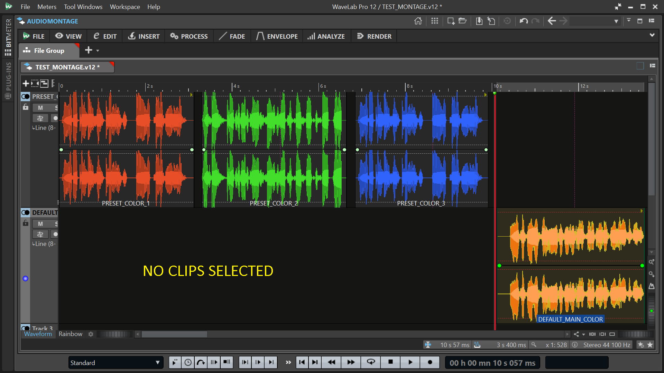Switch to Rainbow display view

pos(70,334)
